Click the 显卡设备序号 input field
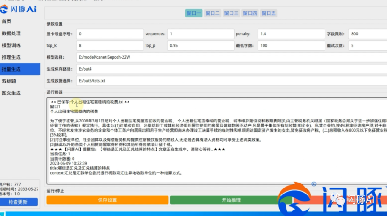 (x=110, y=34)
